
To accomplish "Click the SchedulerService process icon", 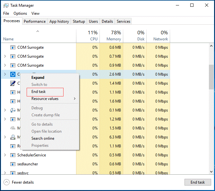I will coord(13,155).
